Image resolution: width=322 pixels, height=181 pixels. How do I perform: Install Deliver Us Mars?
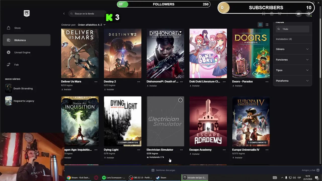(x=66, y=89)
